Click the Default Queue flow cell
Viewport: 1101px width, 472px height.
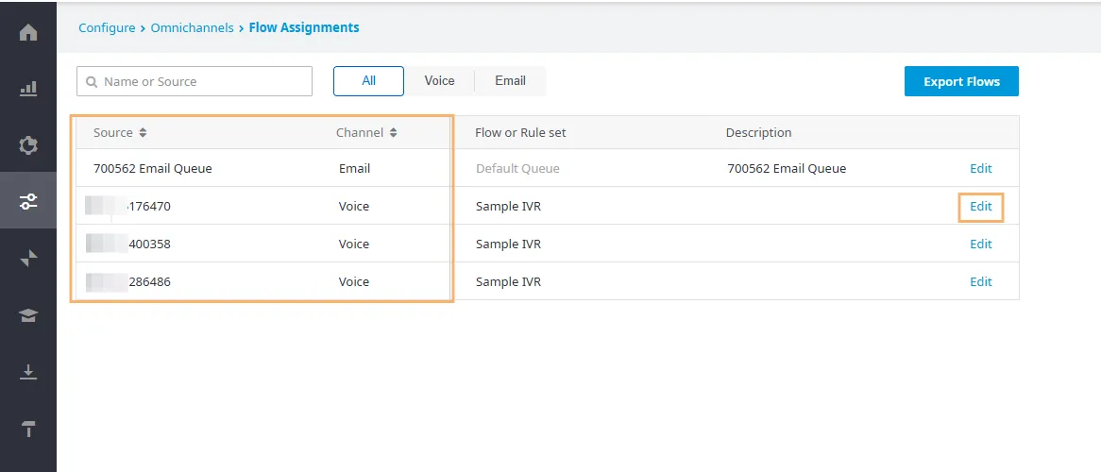517,169
